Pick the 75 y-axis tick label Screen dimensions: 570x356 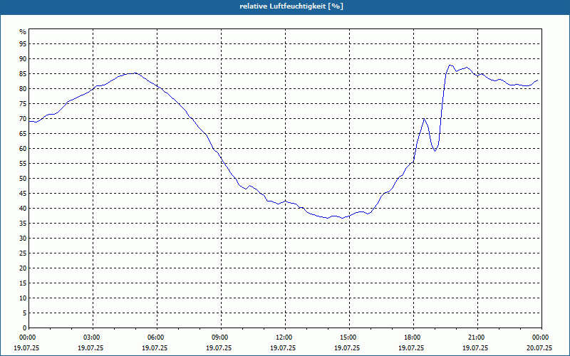(23, 103)
